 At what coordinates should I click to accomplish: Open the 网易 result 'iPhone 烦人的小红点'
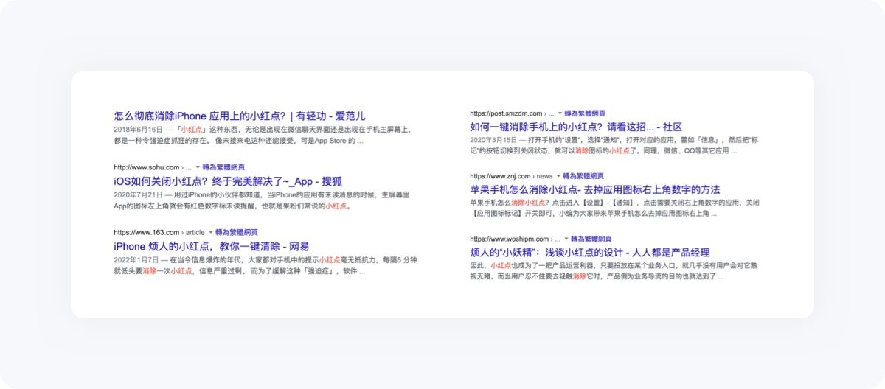pos(212,246)
